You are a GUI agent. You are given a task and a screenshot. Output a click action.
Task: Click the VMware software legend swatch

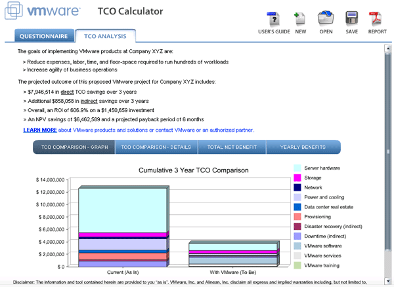[x=297, y=246]
